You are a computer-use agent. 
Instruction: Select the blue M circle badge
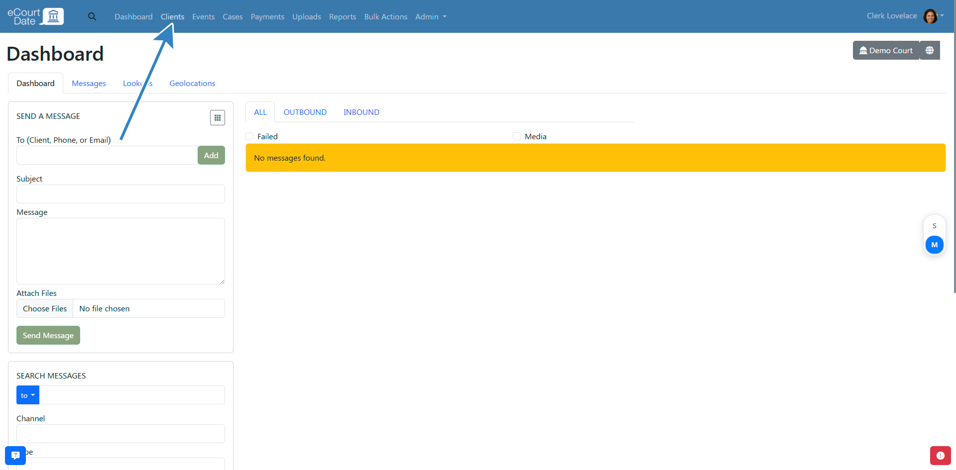point(934,245)
